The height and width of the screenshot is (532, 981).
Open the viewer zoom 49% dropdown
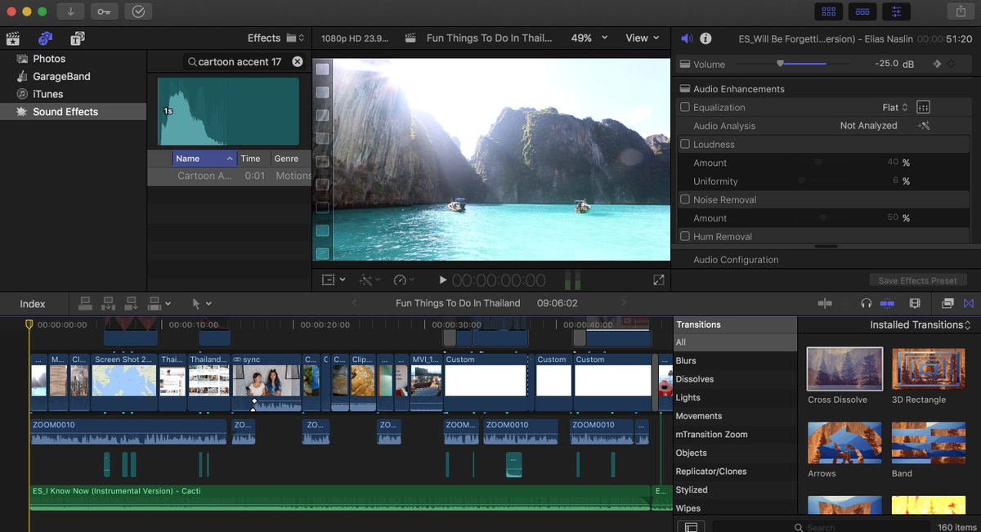[589, 38]
